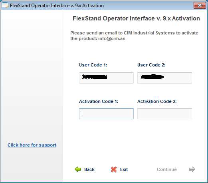Close the FlexStand Activation window
This screenshot has height=183, width=208.
pos(200,6)
